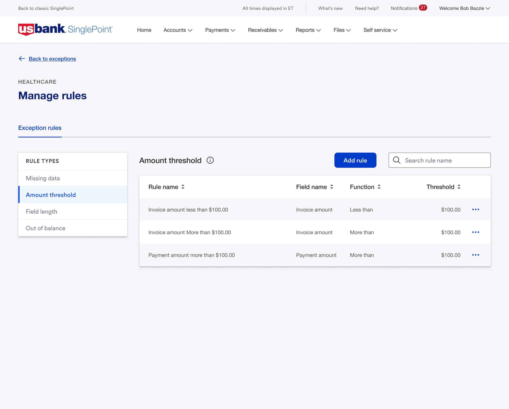Image resolution: width=509 pixels, height=409 pixels.
Task: Open the Amount threshold info tooltip icon
Action: (x=210, y=160)
